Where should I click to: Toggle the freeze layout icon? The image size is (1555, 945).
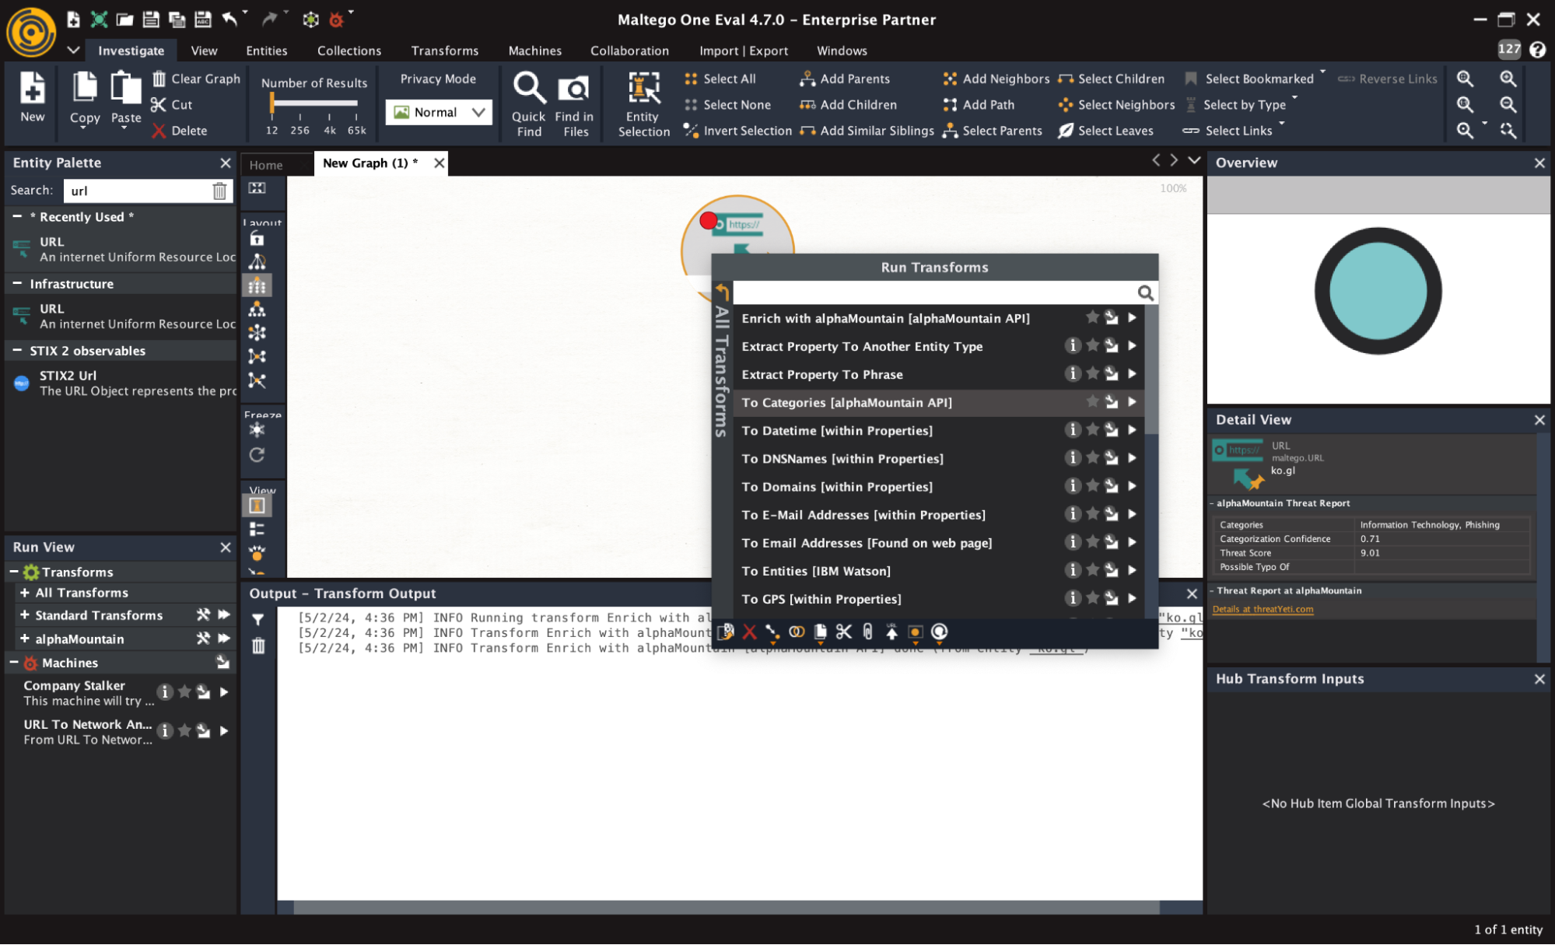tap(257, 430)
